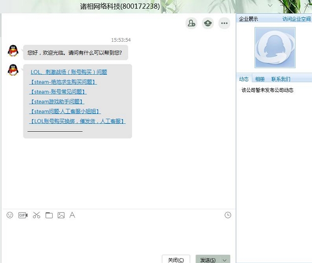
Task: Click the send picture icon
Action: (x=61, y=215)
